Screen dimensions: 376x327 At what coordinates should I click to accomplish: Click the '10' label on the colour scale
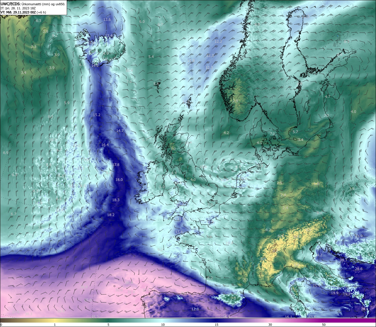[162, 325]
